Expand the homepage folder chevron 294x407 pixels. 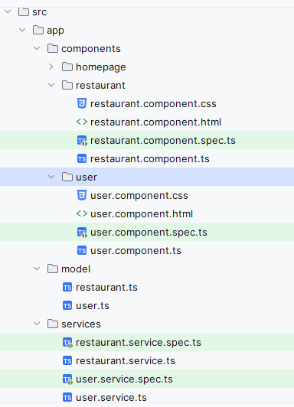(51, 67)
